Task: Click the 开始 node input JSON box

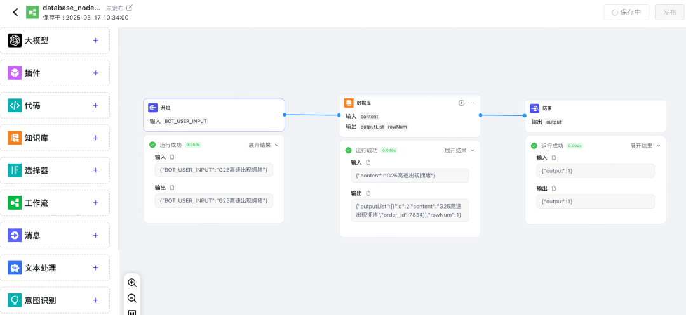Action: pos(214,170)
